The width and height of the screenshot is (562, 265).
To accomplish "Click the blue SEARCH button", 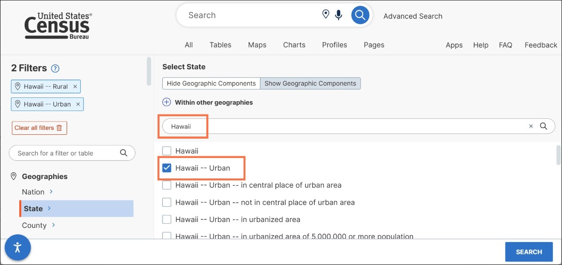I will 529,252.
